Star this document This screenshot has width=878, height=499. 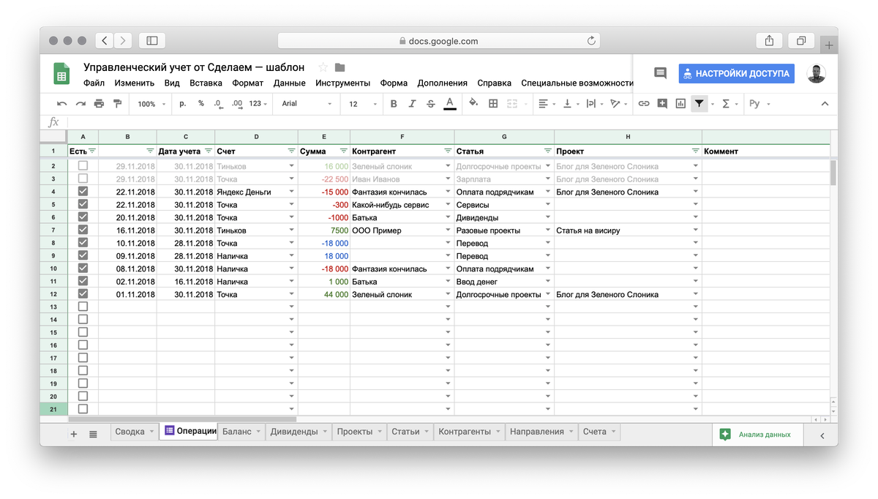coord(323,67)
